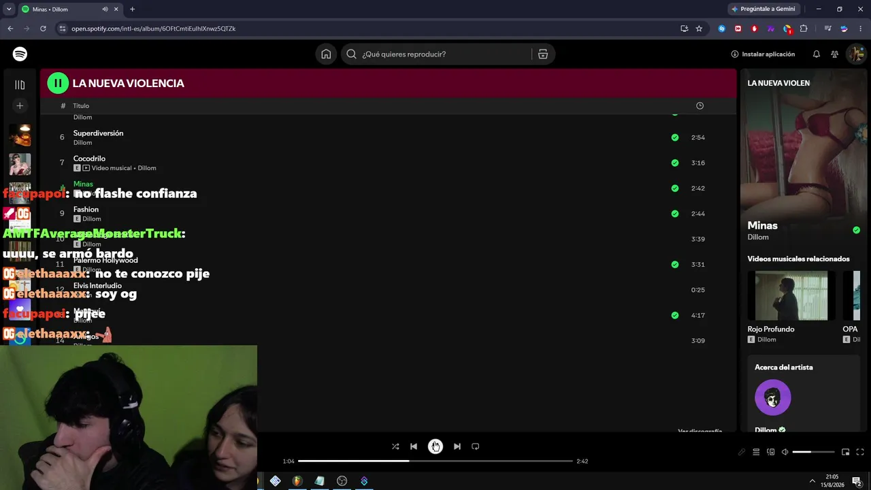871x490 pixels.
Task: Open the Rojo Profundo video title
Action: tap(771, 329)
